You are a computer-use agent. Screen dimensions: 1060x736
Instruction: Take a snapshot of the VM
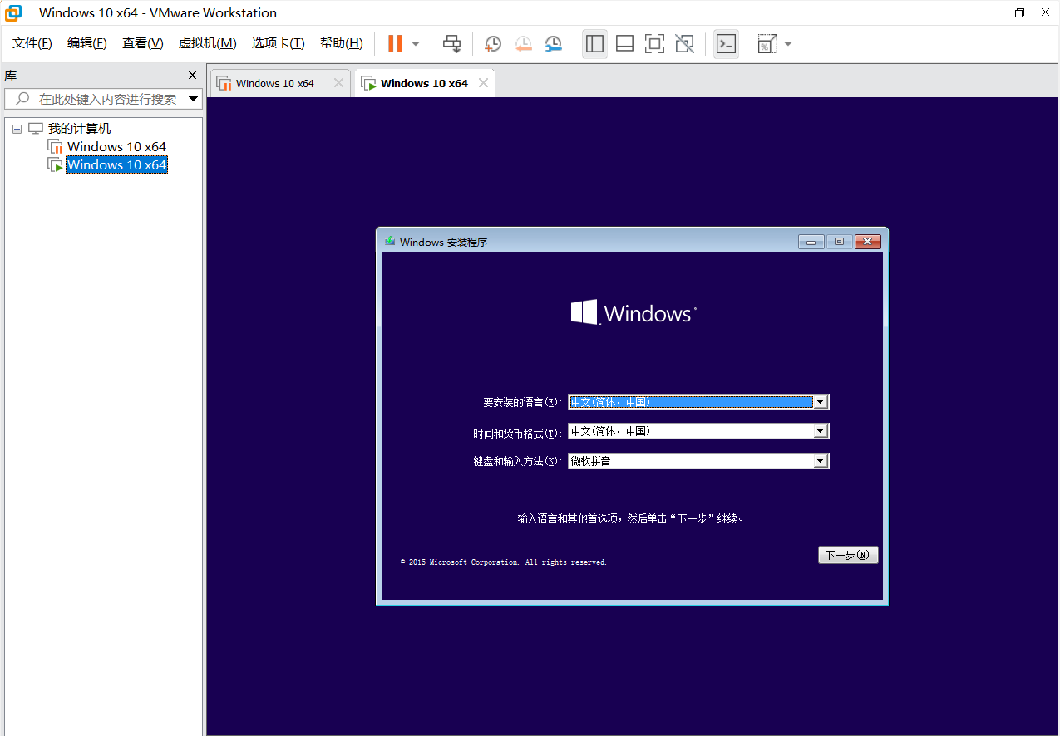point(493,44)
